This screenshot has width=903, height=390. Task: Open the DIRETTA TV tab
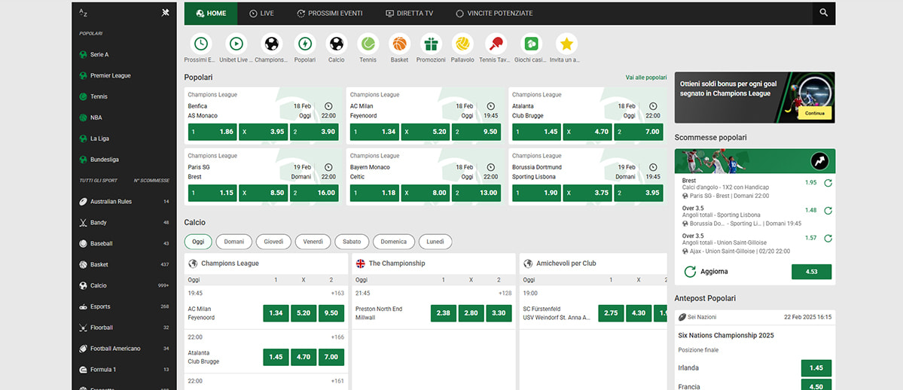click(x=409, y=14)
